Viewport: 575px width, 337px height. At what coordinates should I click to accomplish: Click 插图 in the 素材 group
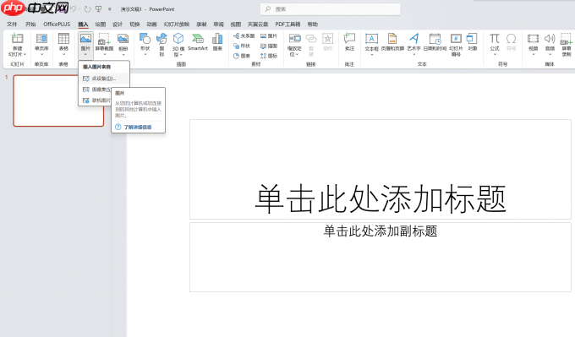pos(269,46)
